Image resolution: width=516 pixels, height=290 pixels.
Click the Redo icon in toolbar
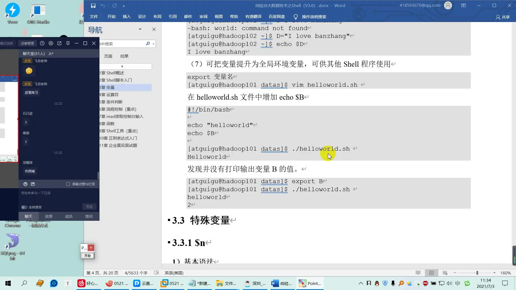(x=114, y=5)
